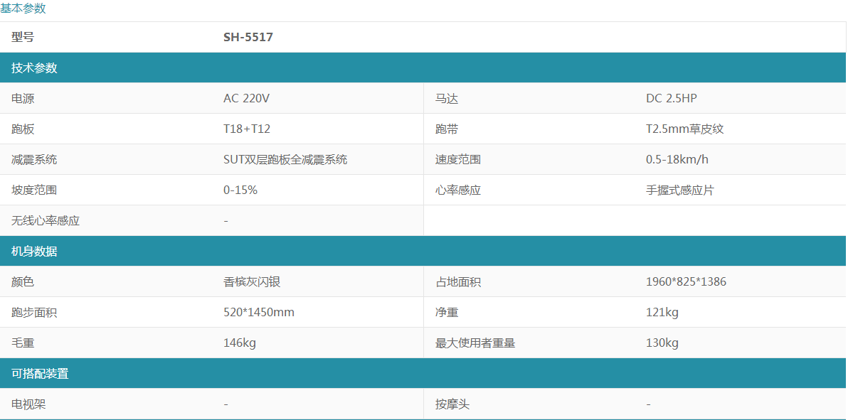Click the 121kg net weight value
Viewport: 848px width, 420px height.
pyautogui.click(x=662, y=313)
